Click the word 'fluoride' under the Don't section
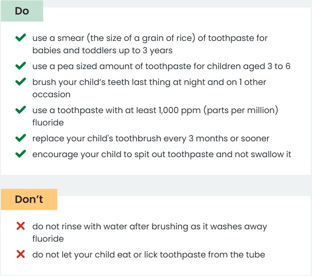The image size is (312, 276). [48, 239]
